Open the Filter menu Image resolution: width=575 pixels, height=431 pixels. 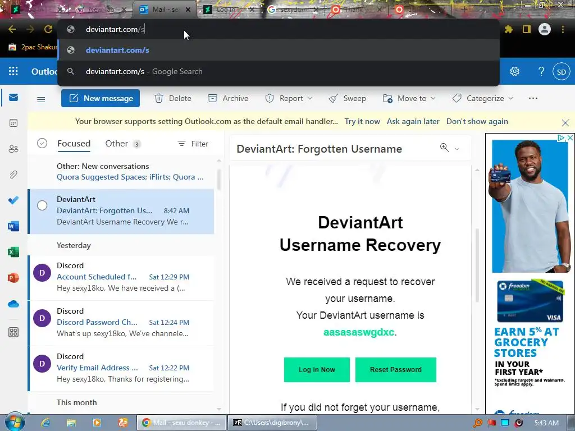click(x=193, y=144)
